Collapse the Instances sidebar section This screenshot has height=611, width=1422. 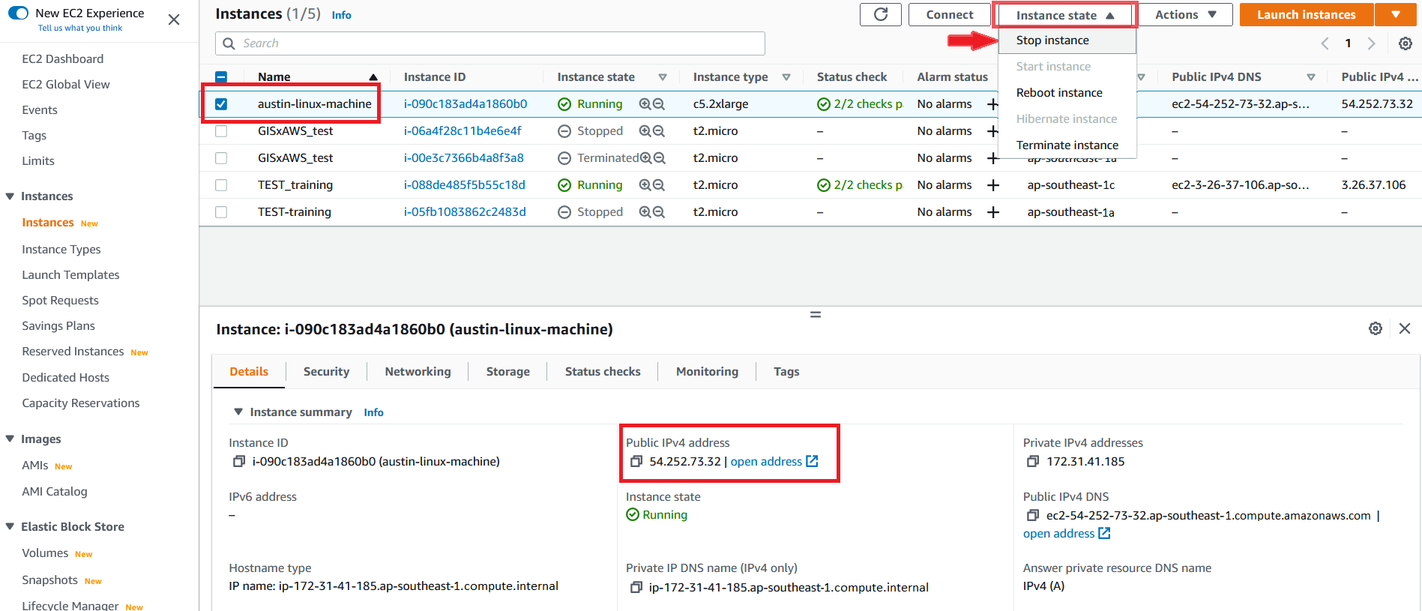[x=10, y=196]
